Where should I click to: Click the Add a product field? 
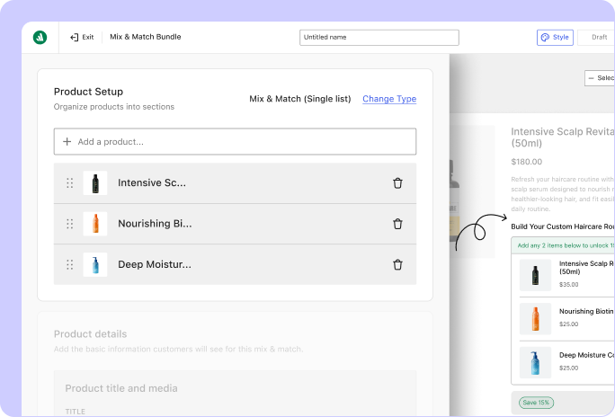(235, 141)
